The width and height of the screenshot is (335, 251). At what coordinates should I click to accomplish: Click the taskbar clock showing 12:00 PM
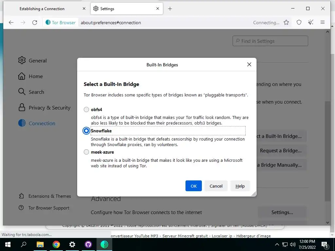coord(307,244)
